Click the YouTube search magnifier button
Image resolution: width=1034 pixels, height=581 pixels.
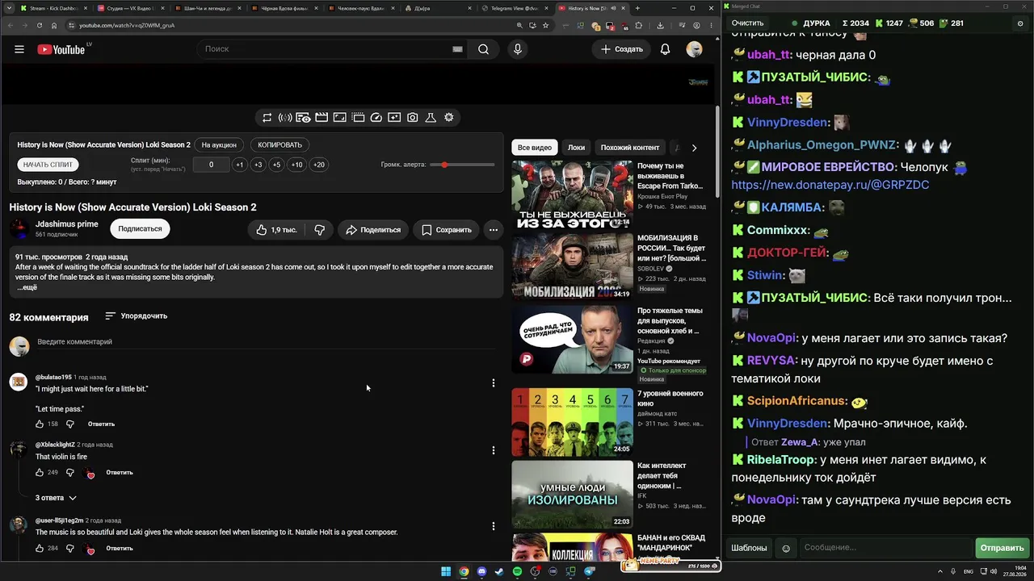(483, 49)
